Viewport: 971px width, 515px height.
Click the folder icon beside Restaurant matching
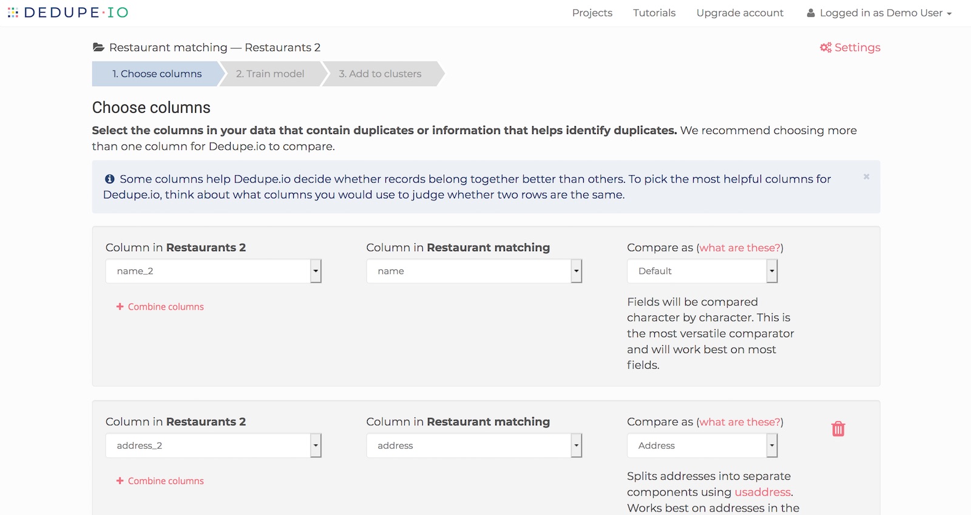pyautogui.click(x=98, y=47)
